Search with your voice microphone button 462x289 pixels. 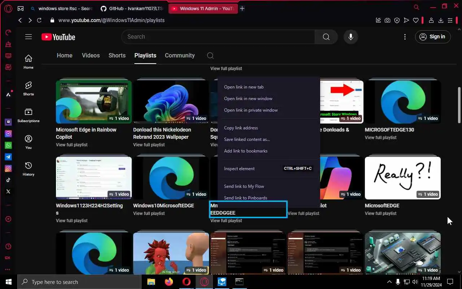click(x=350, y=37)
